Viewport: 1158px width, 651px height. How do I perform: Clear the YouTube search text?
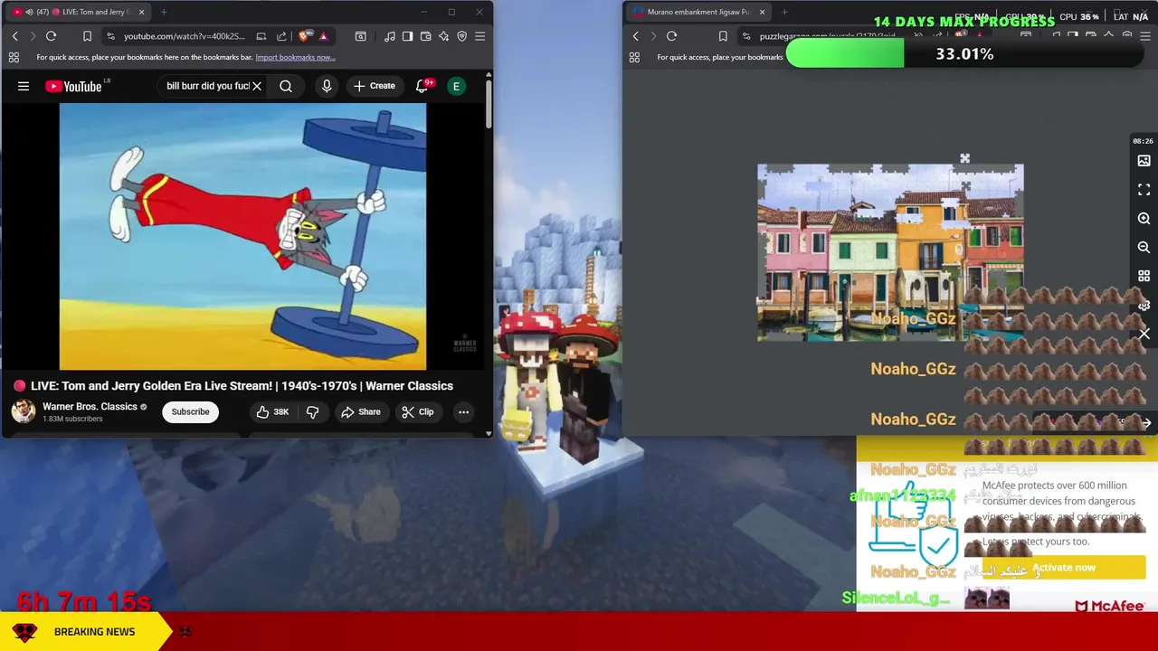pyautogui.click(x=257, y=86)
